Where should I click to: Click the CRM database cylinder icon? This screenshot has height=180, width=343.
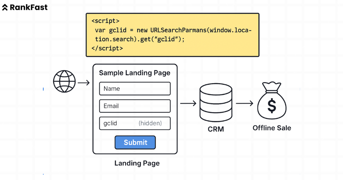pos(216,102)
